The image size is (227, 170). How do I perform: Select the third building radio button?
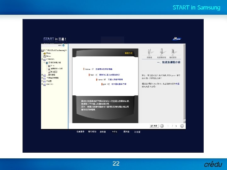tap(172, 55)
